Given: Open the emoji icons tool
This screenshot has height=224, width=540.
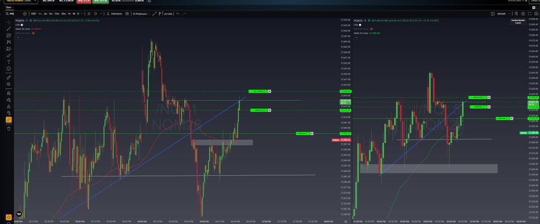Looking at the screenshot, I should coord(9,68).
